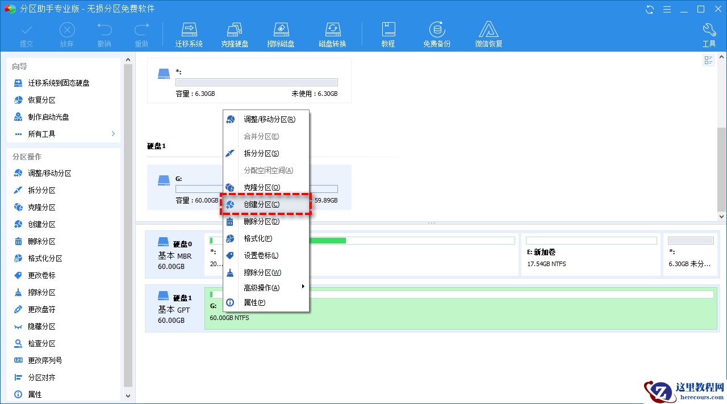Launch the 擦除磁盘 function
The height and width of the screenshot is (404, 727).
pyautogui.click(x=281, y=33)
